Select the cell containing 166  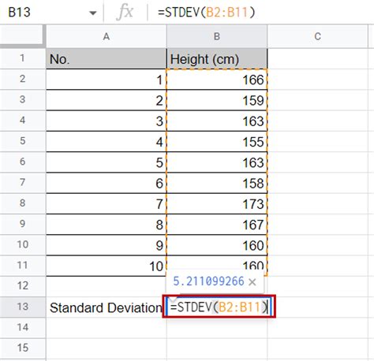[217, 80]
